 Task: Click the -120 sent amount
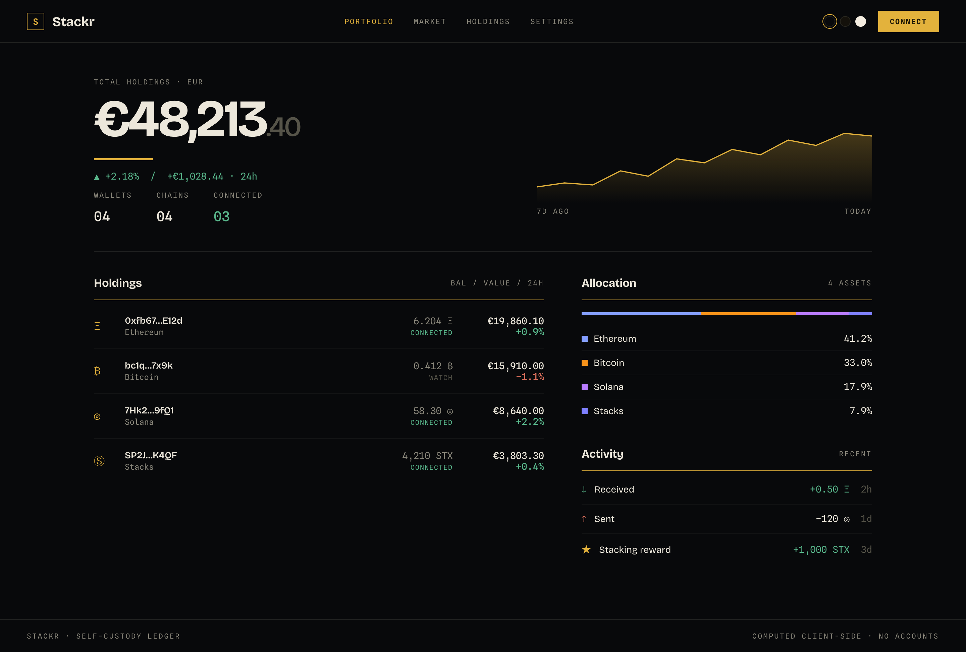point(832,519)
